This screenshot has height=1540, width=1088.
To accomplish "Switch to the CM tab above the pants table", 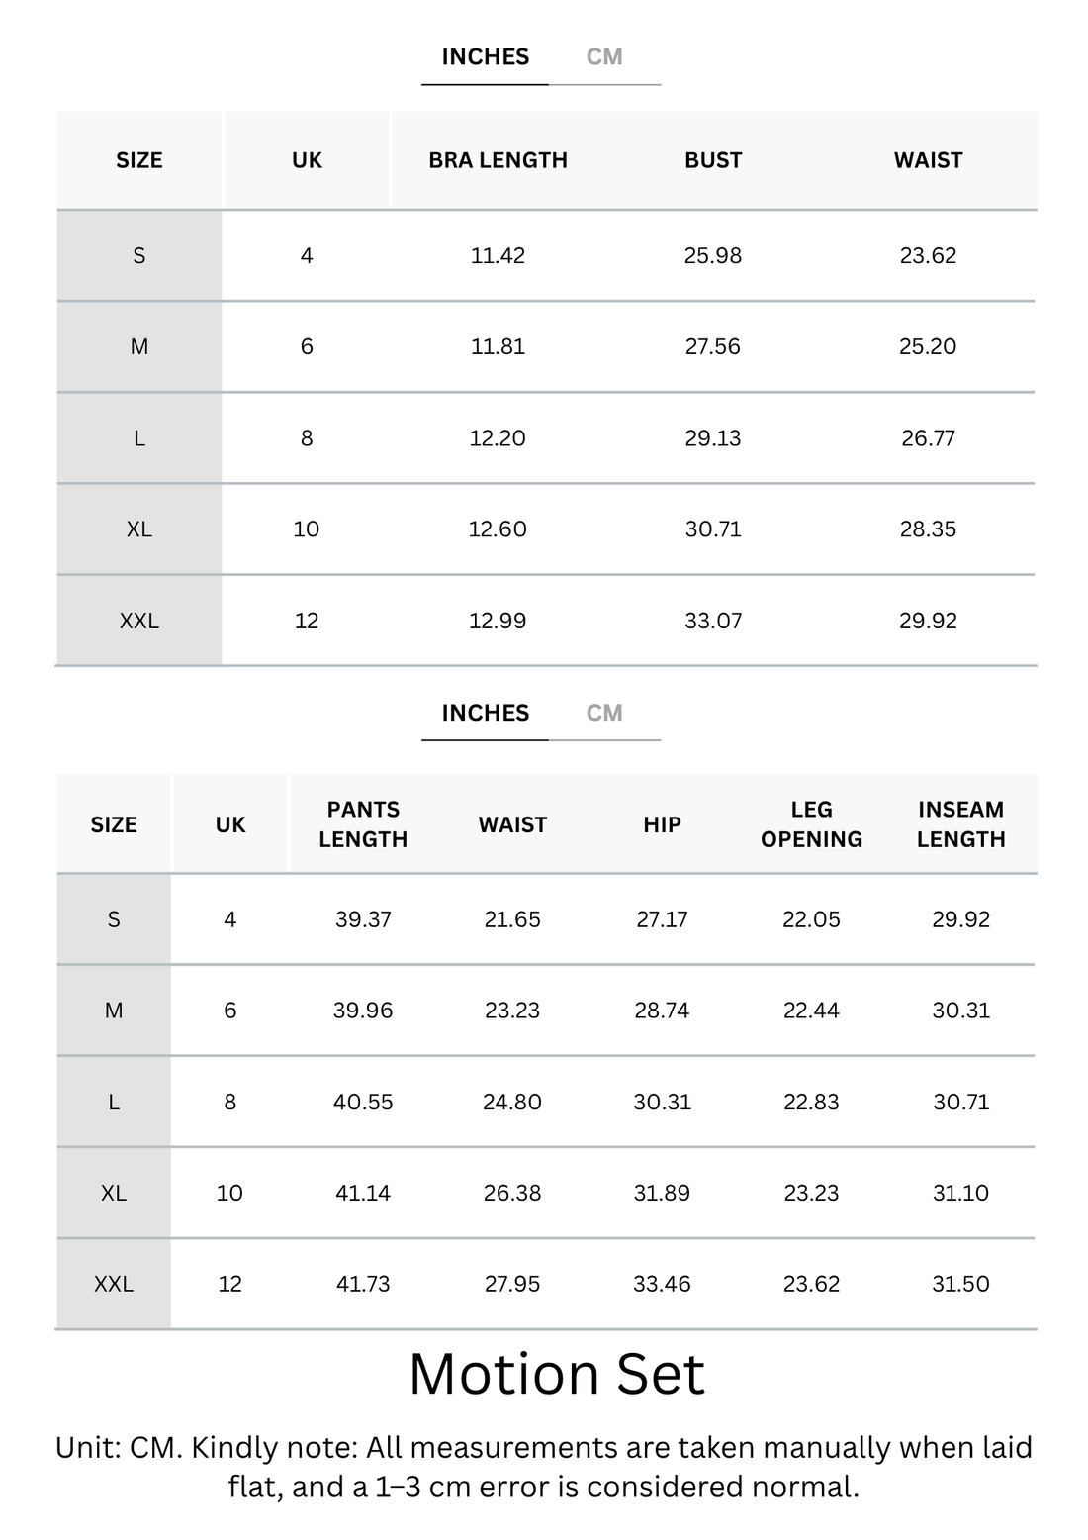I will [604, 713].
